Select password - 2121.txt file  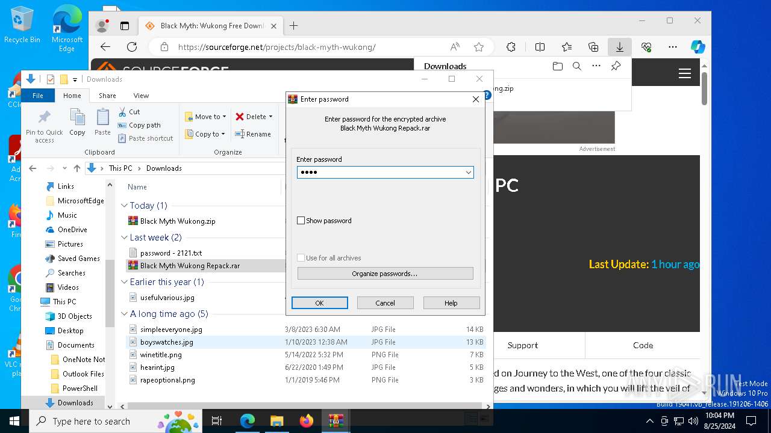click(x=171, y=253)
